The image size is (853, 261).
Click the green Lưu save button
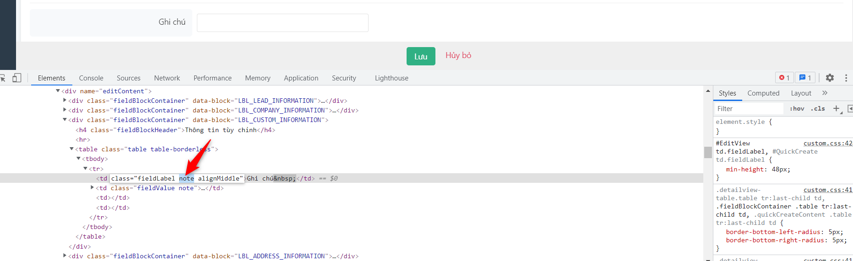(421, 56)
